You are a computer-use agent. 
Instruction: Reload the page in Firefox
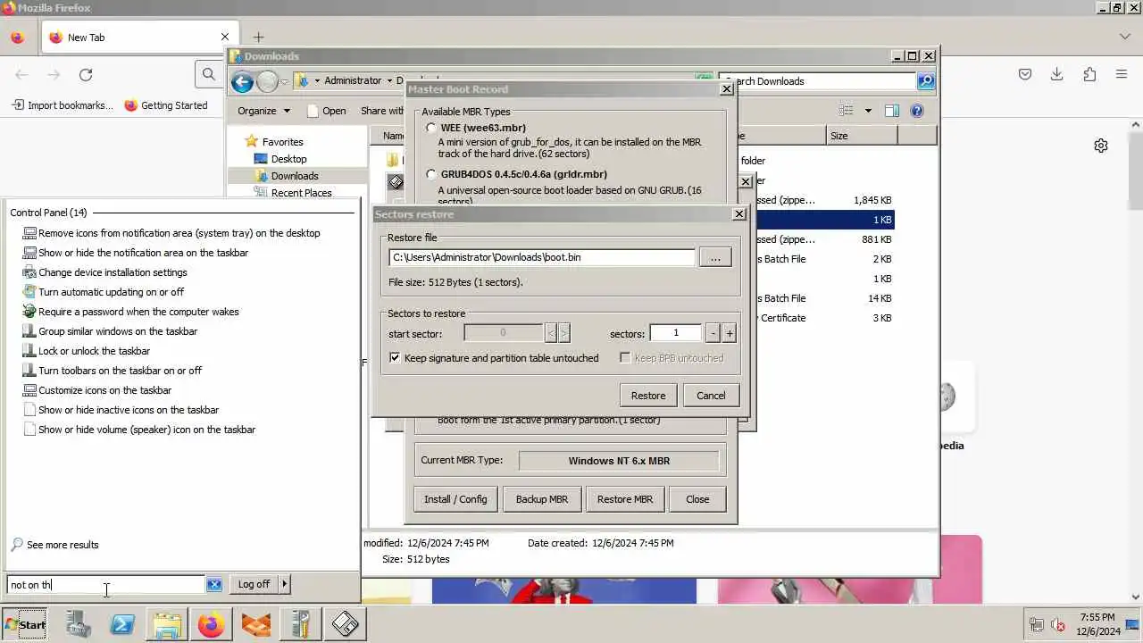[x=86, y=75]
